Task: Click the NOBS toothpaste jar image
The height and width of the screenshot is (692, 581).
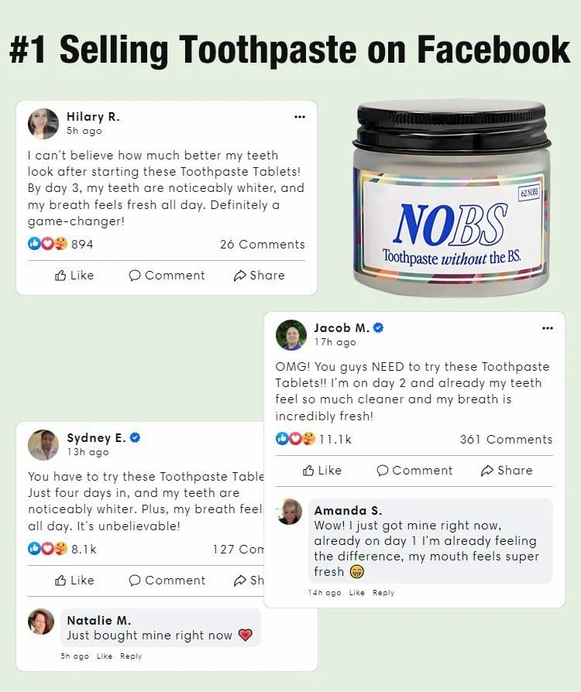Action: pos(452,197)
